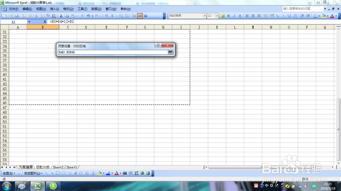Close the 页面设置 print area dialog
The width and height of the screenshot is (341, 191).
[167, 45]
